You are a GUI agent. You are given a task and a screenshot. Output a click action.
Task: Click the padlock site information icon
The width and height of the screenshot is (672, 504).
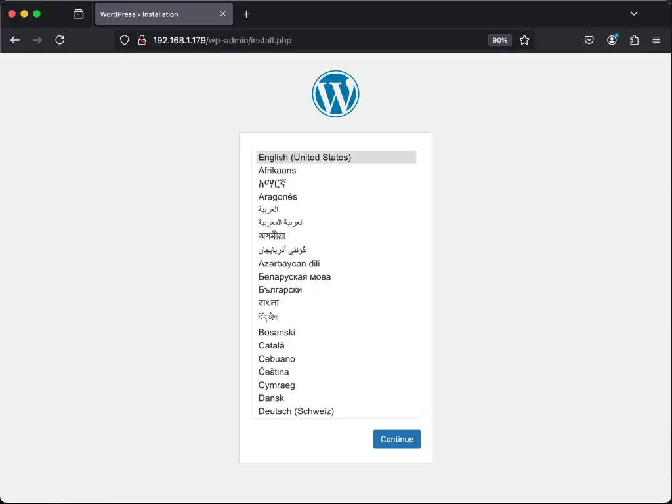(x=142, y=40)
